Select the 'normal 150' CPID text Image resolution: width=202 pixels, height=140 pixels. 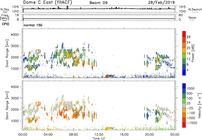coord(33,25)
